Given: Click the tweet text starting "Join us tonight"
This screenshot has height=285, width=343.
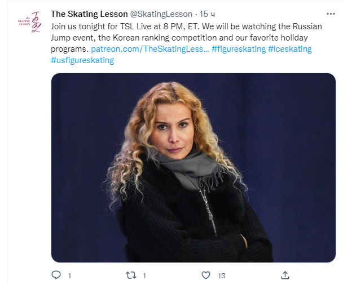Looking at the screenshot, I should 79,26.
